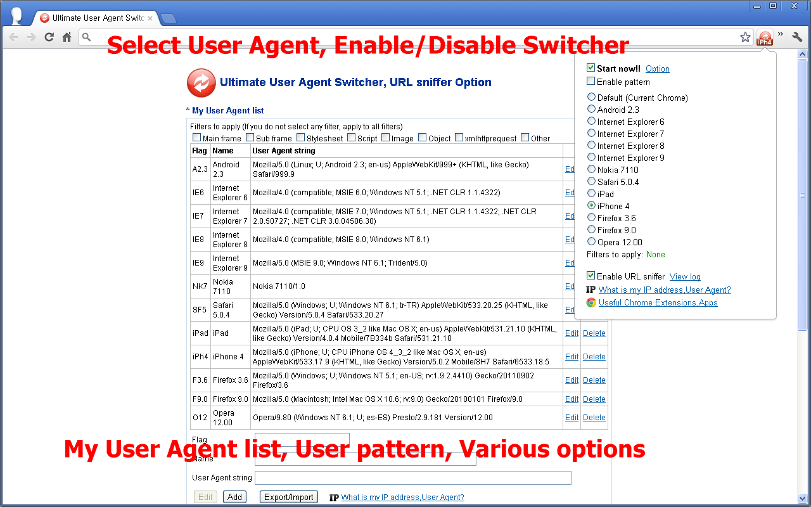
Task: Delete the Firefox 3.6 row
Action: coord(594,380)
